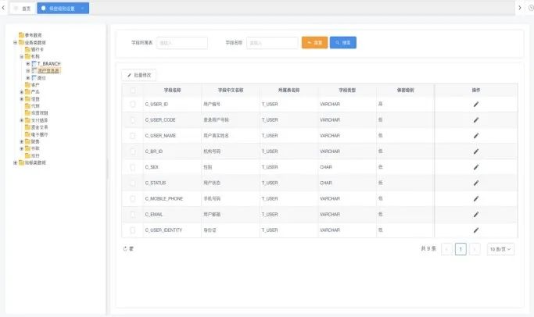Click the 字段名称 filter input field
Viewport: 534px width, 317px height.
coord(271,42)
